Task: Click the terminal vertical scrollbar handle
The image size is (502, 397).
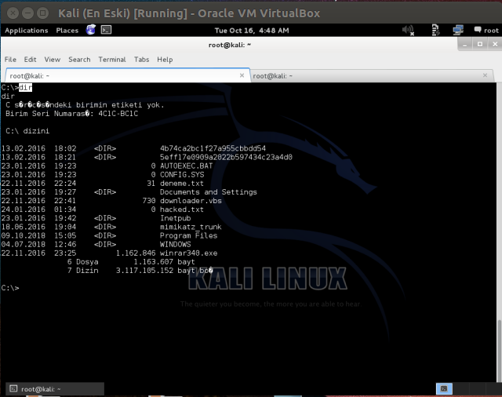Action: coord(499,351)
